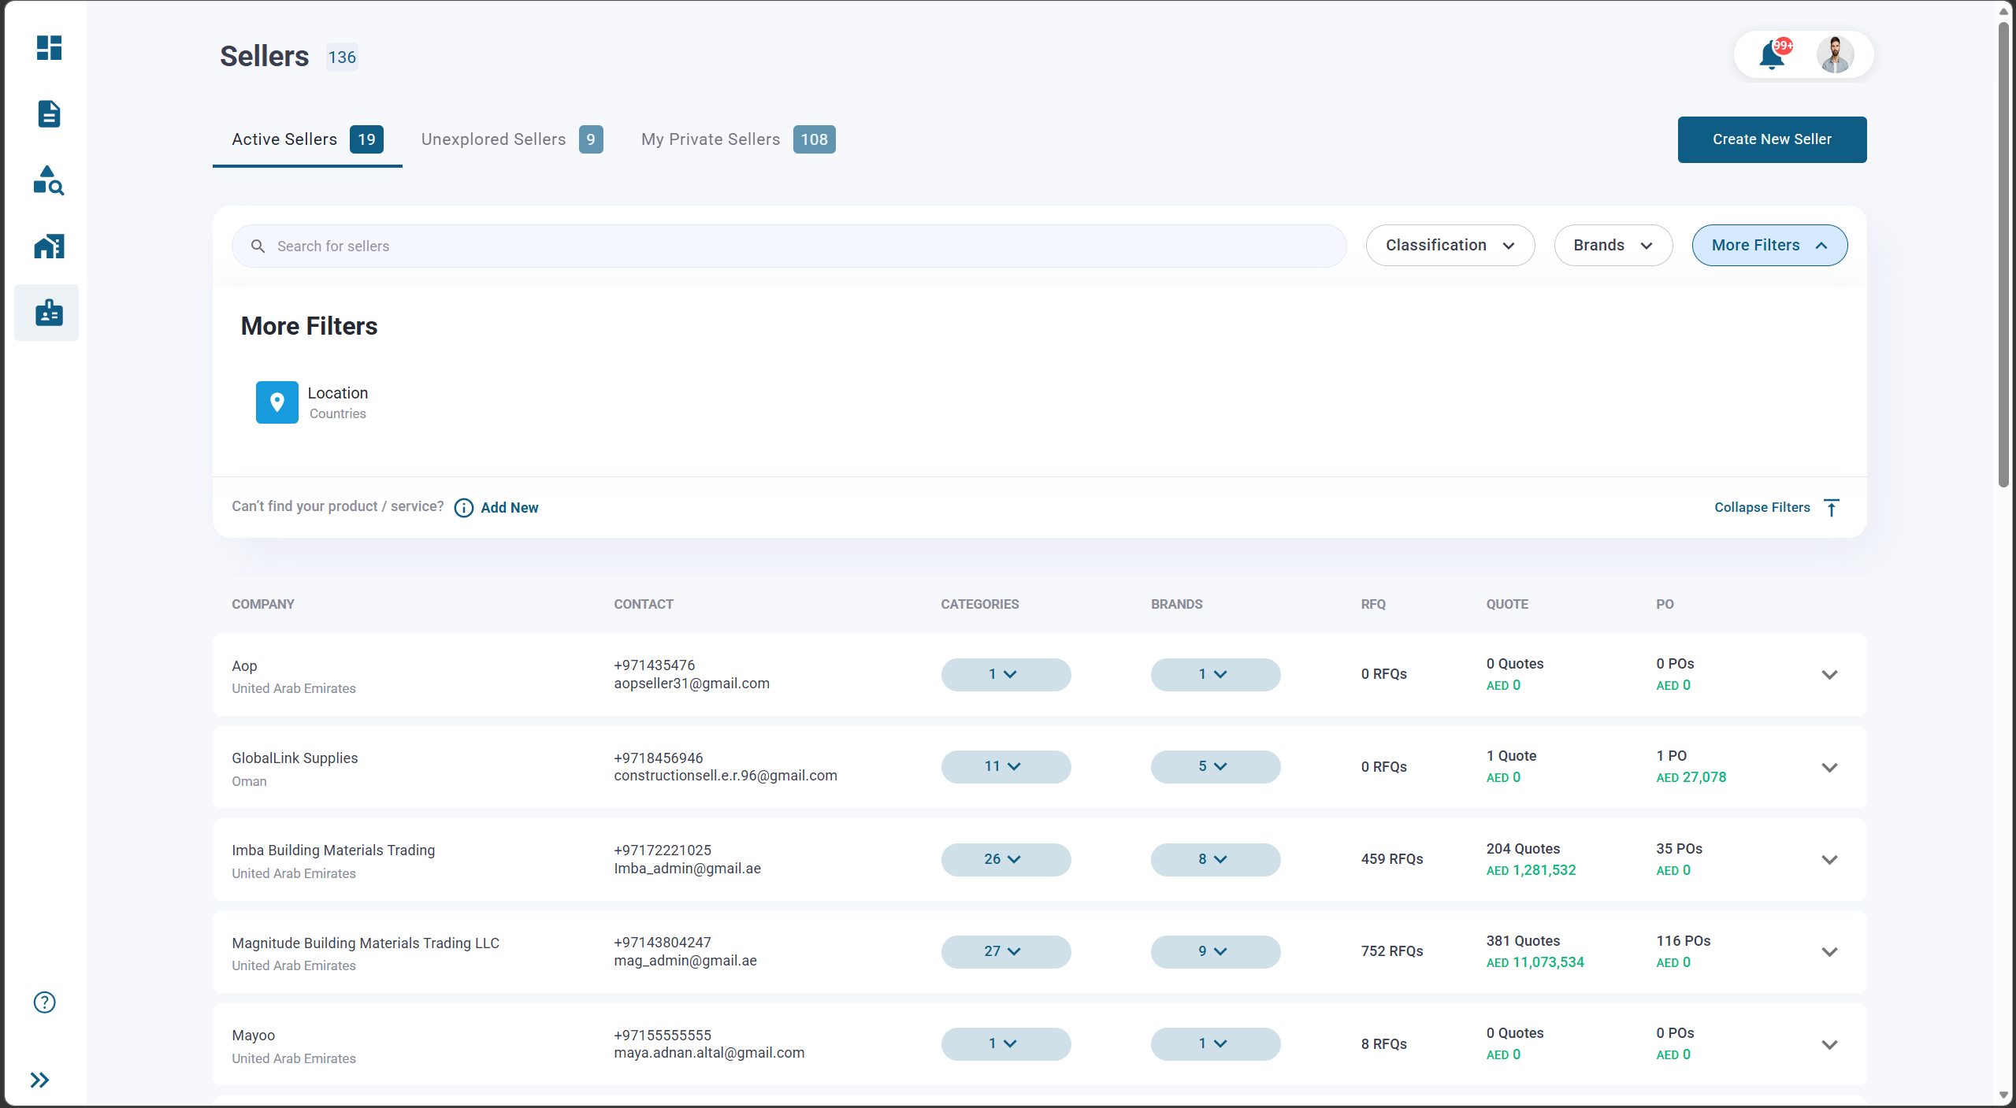This screenshot has height=1108, width=2016.
Task: Select the product search icon in the sidebar
Action: (49, 180)
